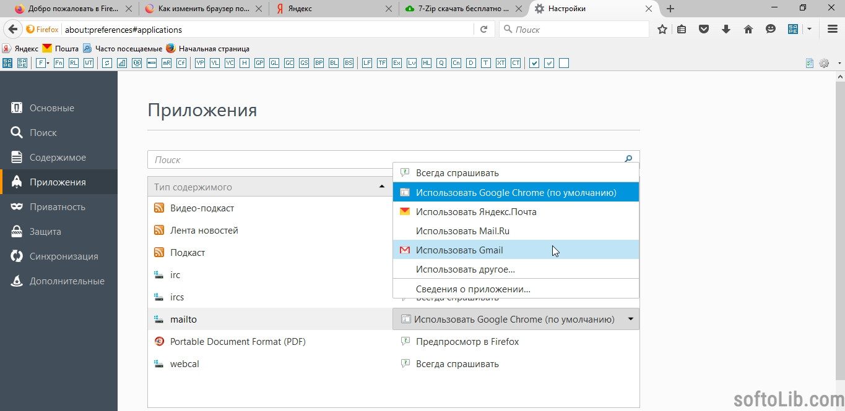Viewport: 845px width, 411px height.
Task: Click the XT toolbar icon
Action: tap(501, 63)
